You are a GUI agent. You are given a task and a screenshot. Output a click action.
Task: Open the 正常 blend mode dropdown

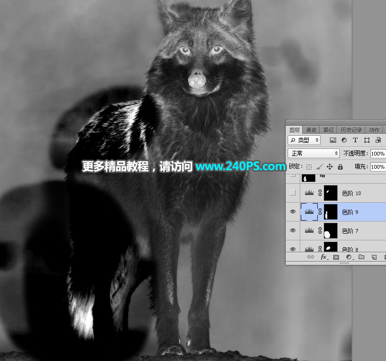314,154
